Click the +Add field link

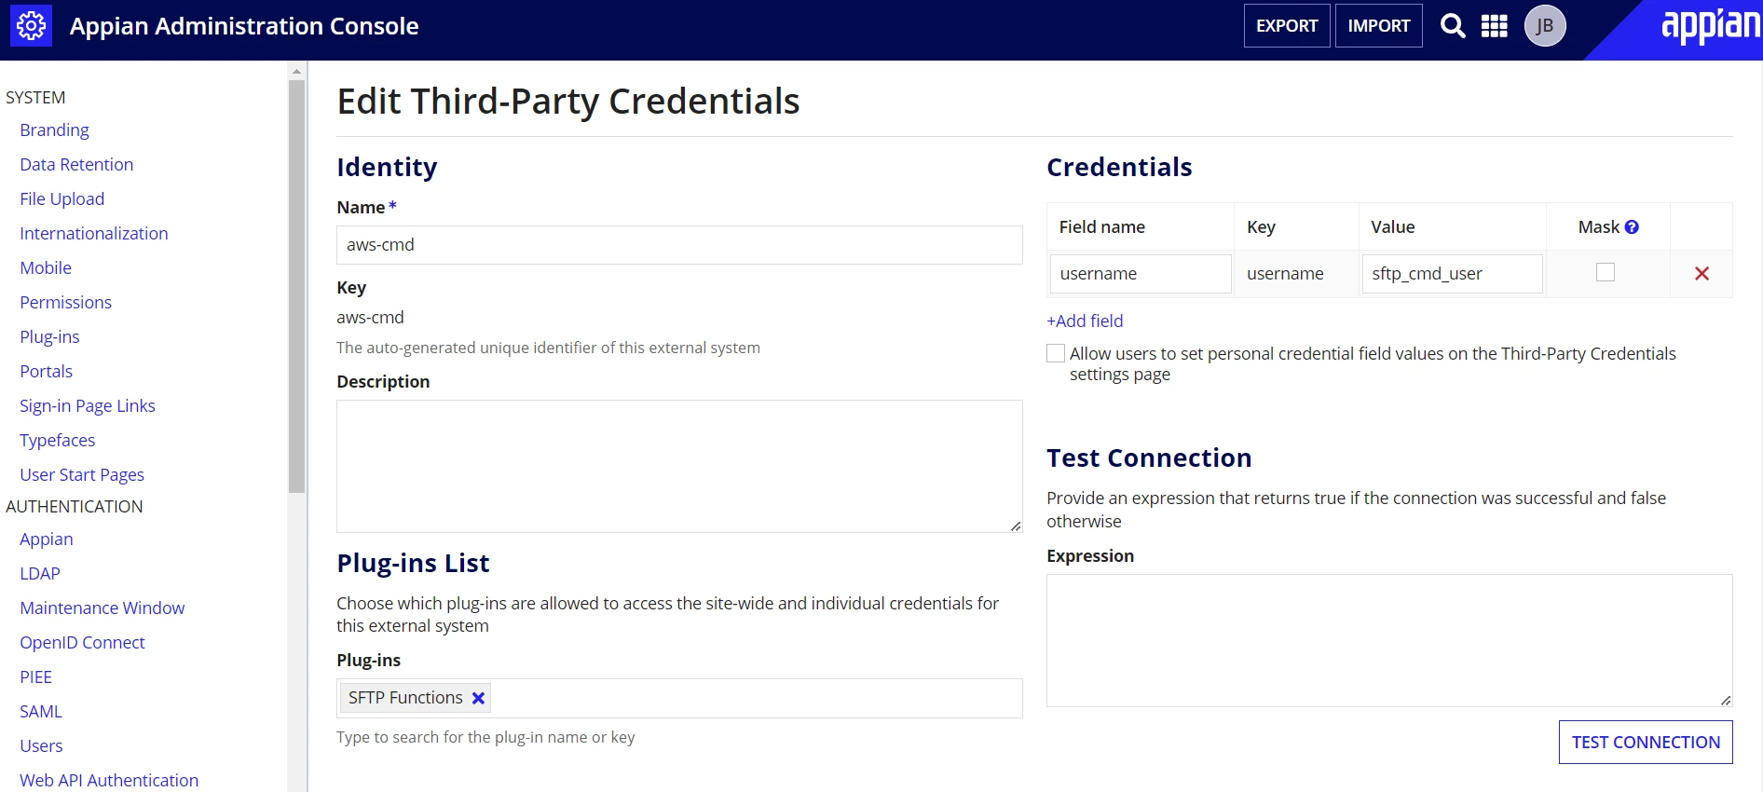1085,321
